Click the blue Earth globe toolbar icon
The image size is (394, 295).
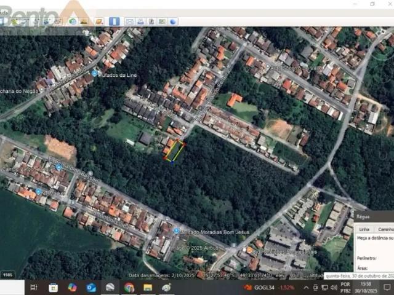[173, 22]
